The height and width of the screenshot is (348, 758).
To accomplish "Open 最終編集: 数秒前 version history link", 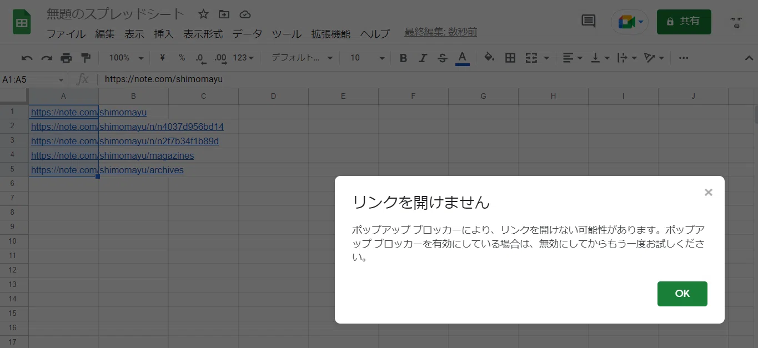I will pos(440,32).
